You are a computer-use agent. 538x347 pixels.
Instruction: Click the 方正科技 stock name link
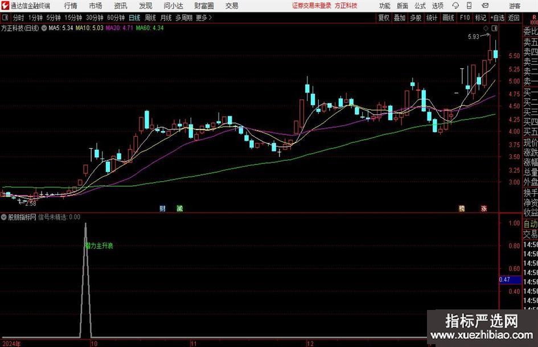click(x=346, y=6)
